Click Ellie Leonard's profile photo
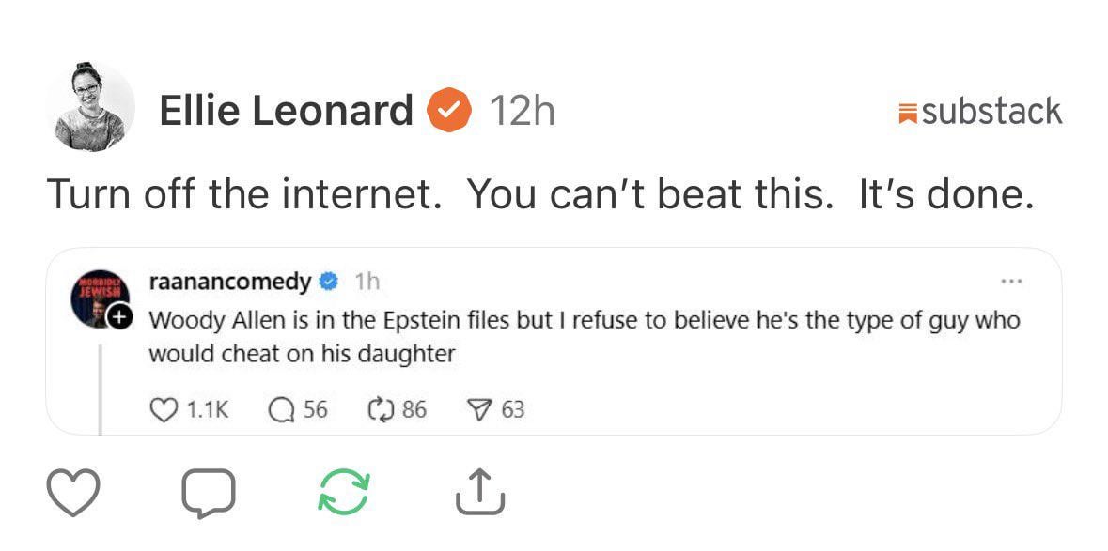The image size is (1108, 551). (x=90, y=107)
